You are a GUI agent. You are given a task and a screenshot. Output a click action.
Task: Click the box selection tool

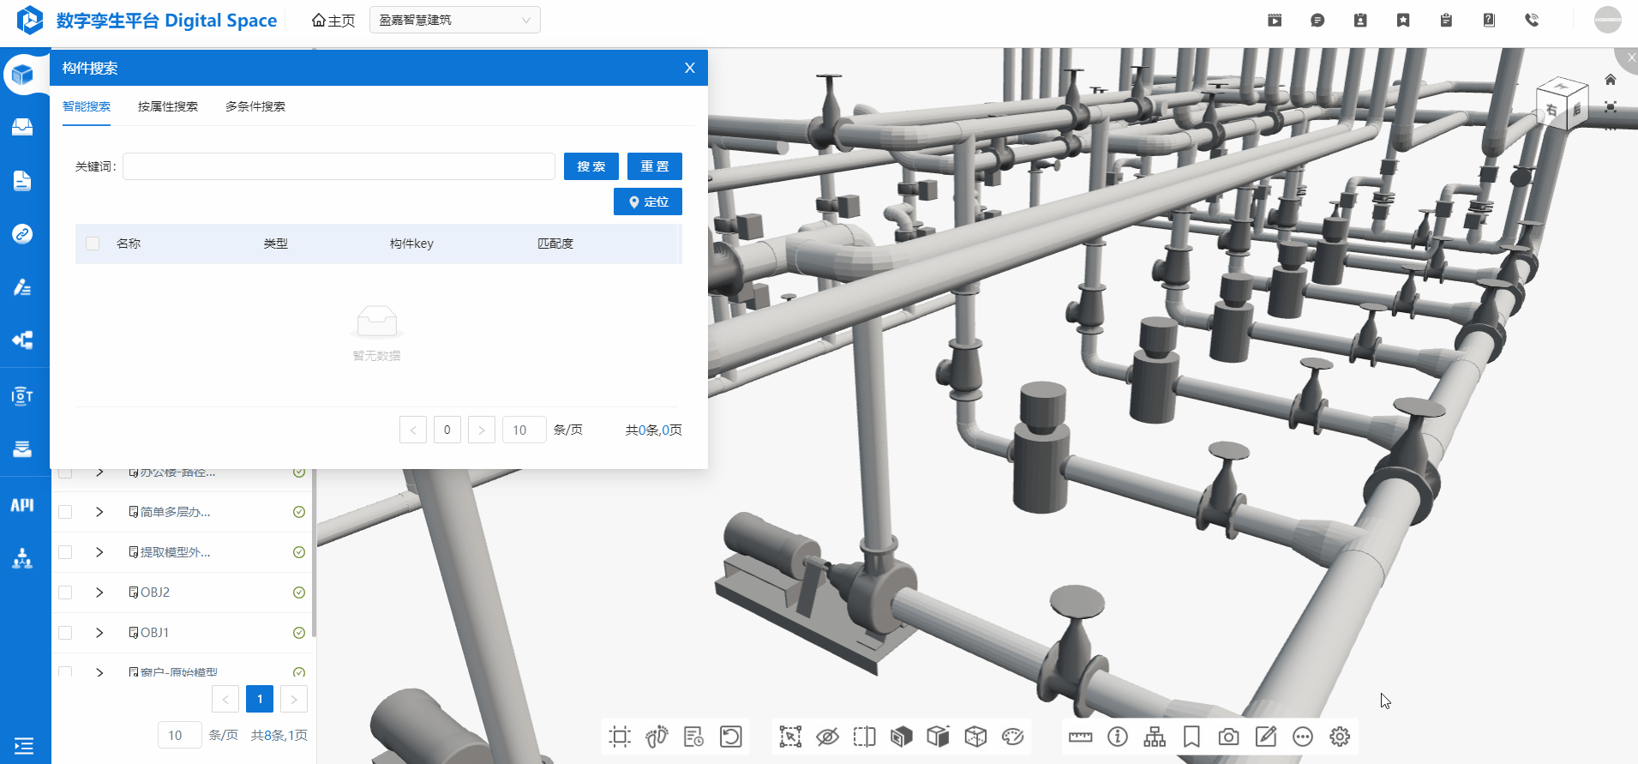click(x=790, y=737)
